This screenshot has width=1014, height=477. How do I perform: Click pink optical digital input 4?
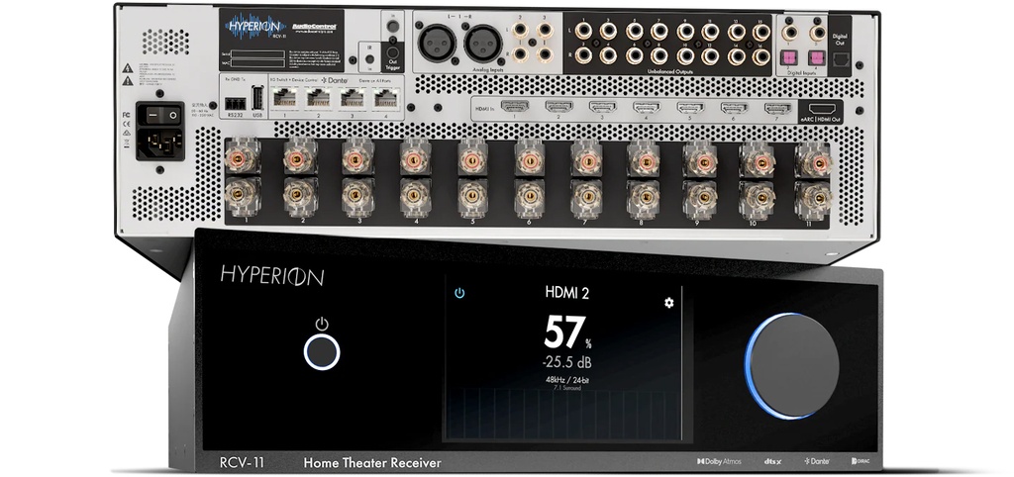[x=818, y=57]
